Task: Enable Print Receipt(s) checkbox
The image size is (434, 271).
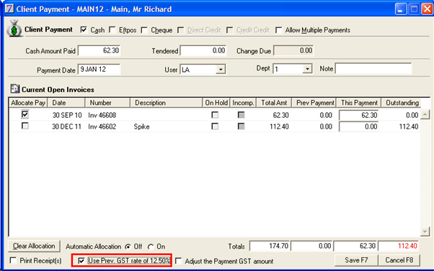Action: (x=13, y=260)
